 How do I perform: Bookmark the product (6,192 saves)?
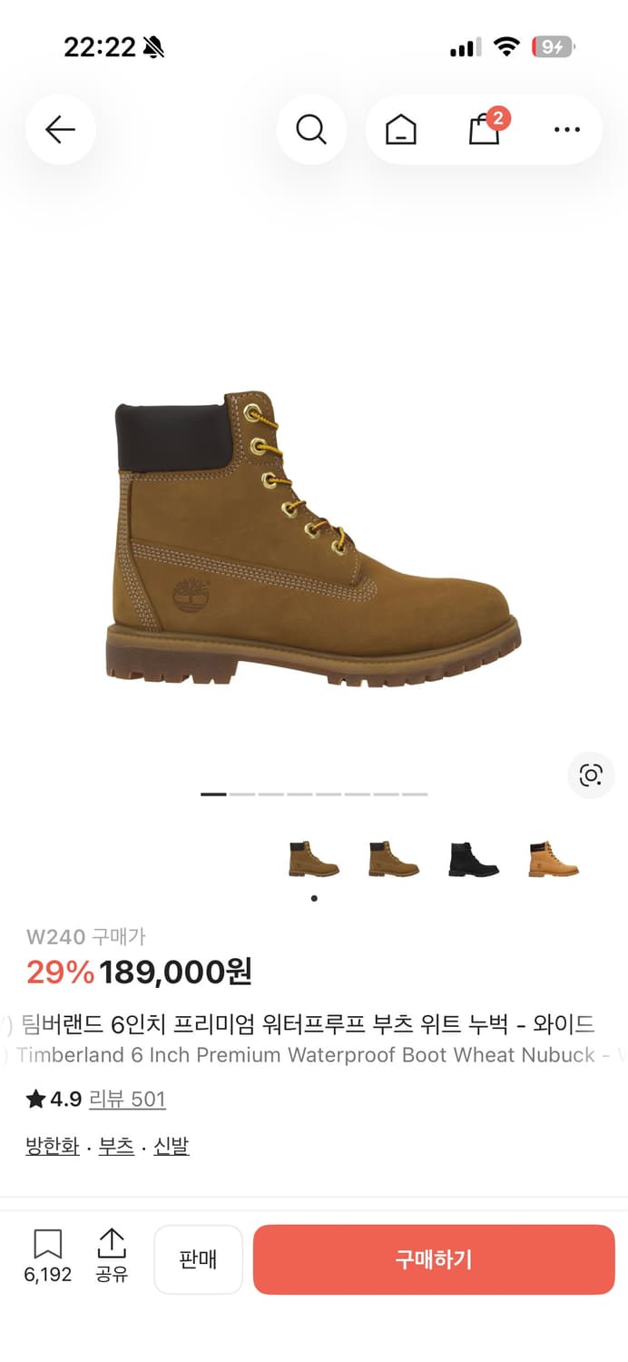tap(47, 1257)
